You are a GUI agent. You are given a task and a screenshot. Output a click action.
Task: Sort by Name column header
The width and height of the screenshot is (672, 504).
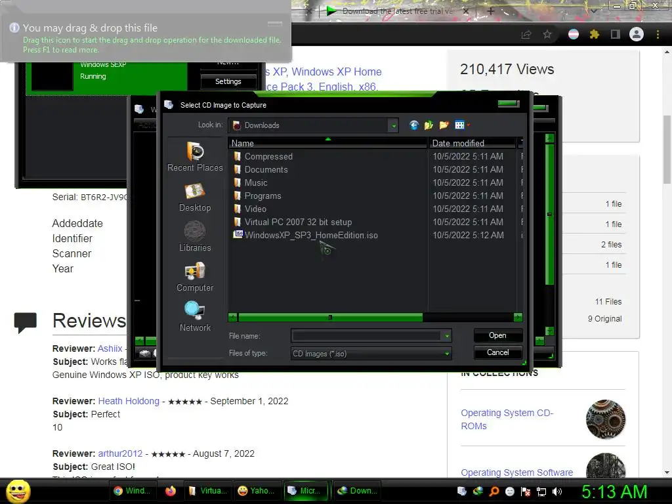tap(328, 143)
